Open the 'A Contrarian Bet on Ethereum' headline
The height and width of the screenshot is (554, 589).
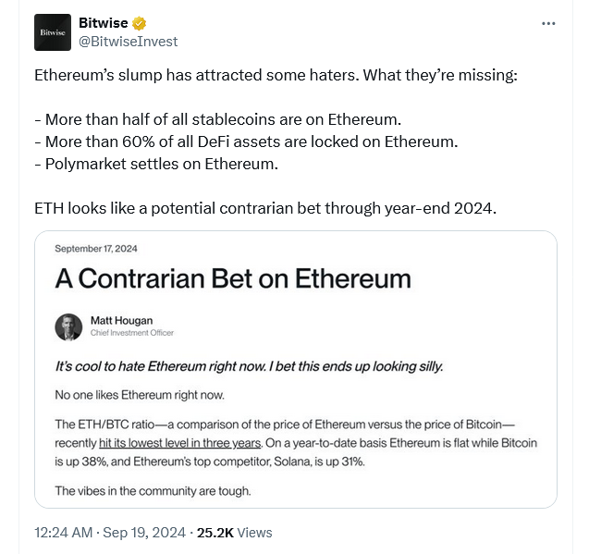[x=233, y=278]
